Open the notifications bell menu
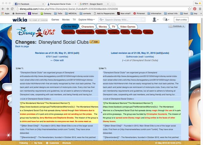Screen dimensions: 203x145 pos(166,20)
